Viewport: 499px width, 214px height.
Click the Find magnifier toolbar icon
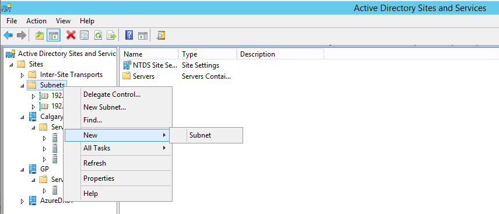[161, 35]
